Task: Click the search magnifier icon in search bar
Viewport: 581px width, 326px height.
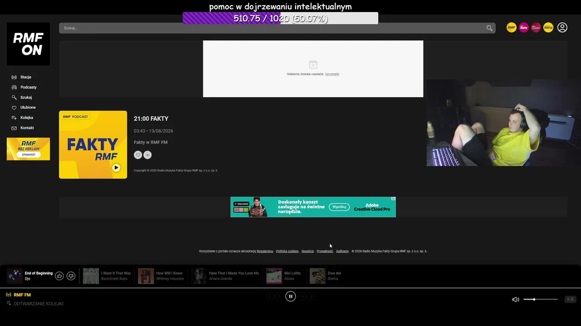Action: [489, 28]
